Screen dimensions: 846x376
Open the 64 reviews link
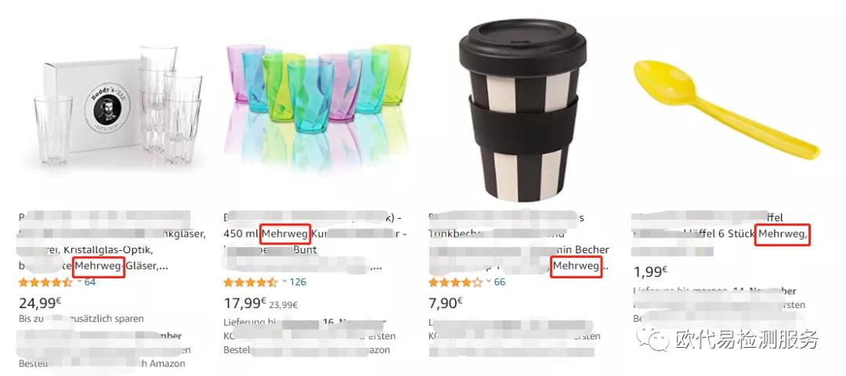pyautogui.click(x=89, y=281)
